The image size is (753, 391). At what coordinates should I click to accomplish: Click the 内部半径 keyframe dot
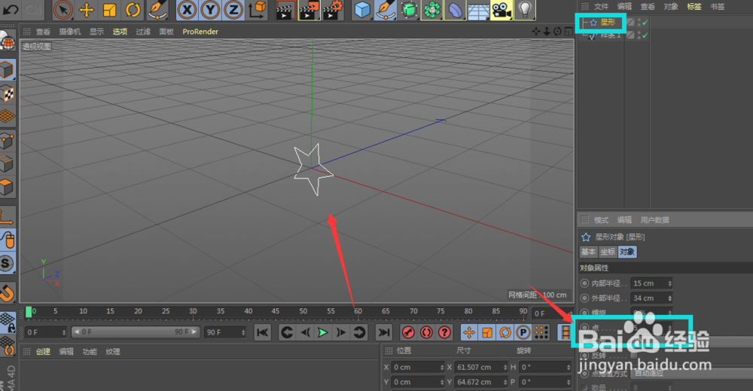click(x=584, y=283)
